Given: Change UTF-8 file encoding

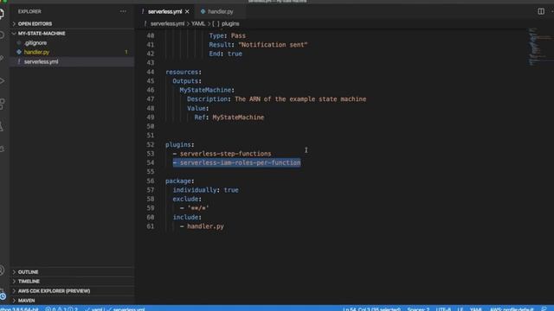Looking at the screenshot, I should tap(443, 309).
